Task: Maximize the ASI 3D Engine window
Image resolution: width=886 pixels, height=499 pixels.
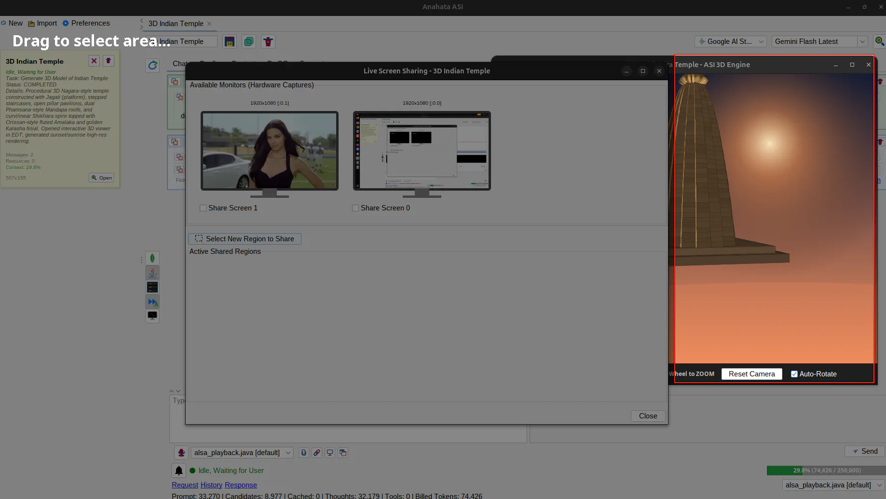Action: click(852, 65)
